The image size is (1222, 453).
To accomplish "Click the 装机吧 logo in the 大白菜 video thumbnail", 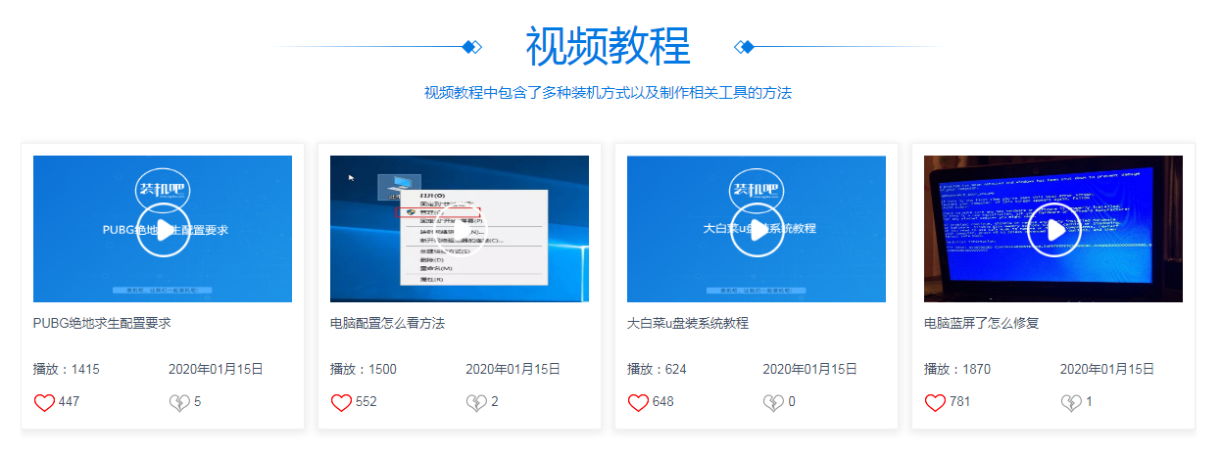I will pos(757,189).
